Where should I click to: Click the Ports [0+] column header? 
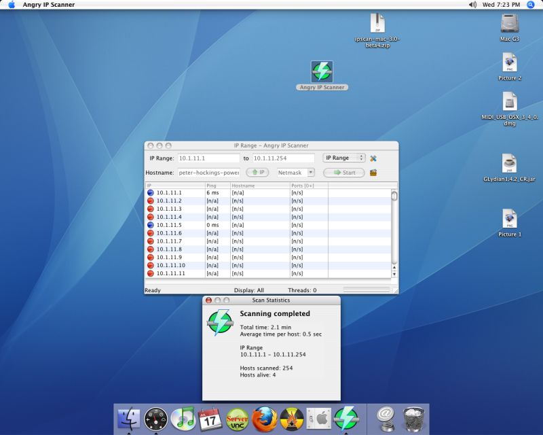click(x=309, y=186)
